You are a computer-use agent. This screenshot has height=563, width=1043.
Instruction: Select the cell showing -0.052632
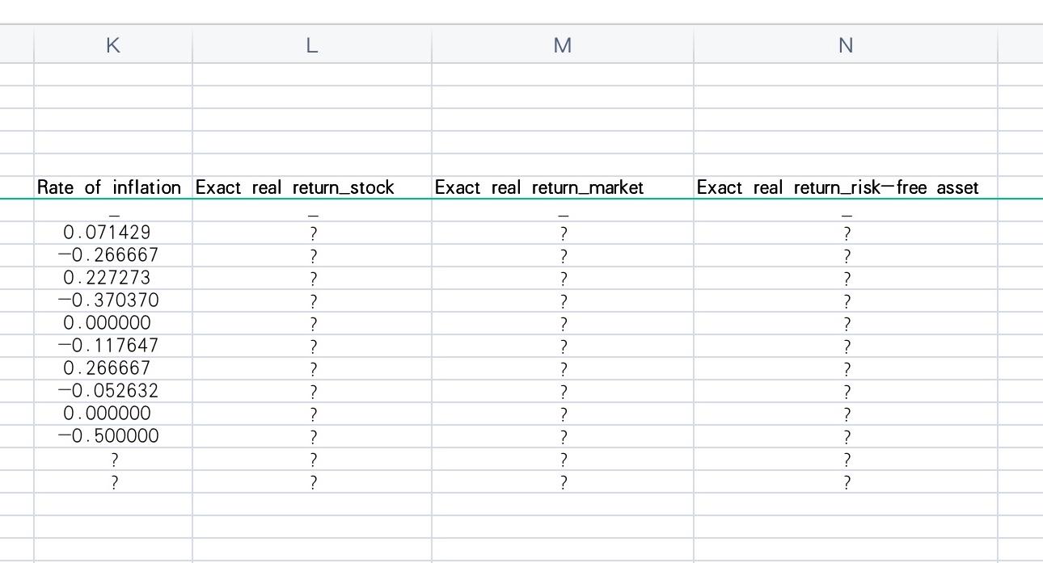pyautogui.click(x=112, y=390)
